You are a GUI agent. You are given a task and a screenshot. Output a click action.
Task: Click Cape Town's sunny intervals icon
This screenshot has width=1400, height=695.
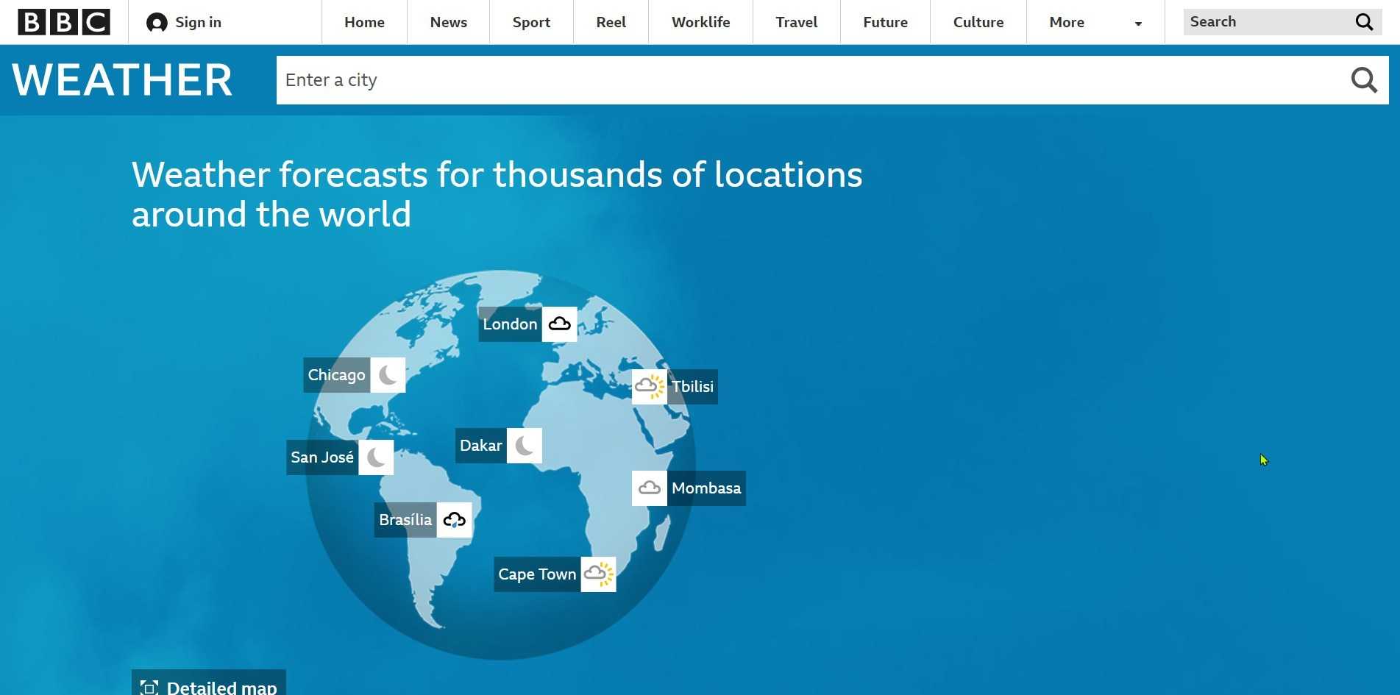click(x=598, y=574)
